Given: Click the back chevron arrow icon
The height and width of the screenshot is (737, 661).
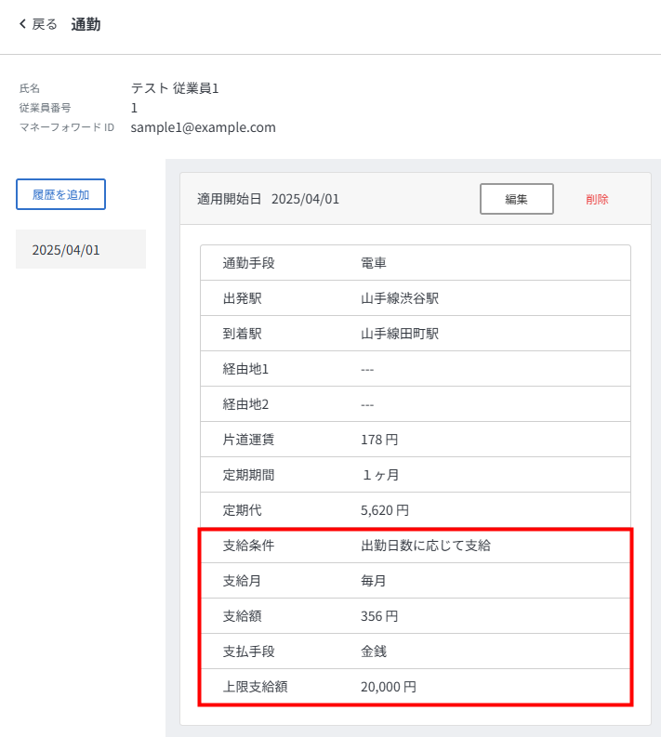Looking at the screenshot, I should pyautogui.click(x=22, y=24).
